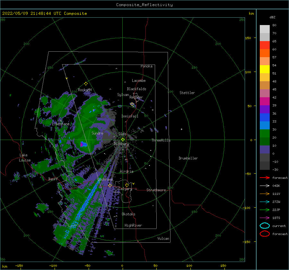This screenshot has height=270, width=289.
Task: Select the yellow 51-54 dBZ swatch
Action: click(265, 69)
